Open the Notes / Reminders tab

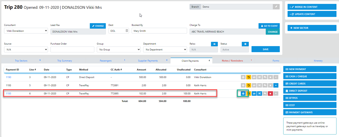pyautogui.click(x=232, y=61)
